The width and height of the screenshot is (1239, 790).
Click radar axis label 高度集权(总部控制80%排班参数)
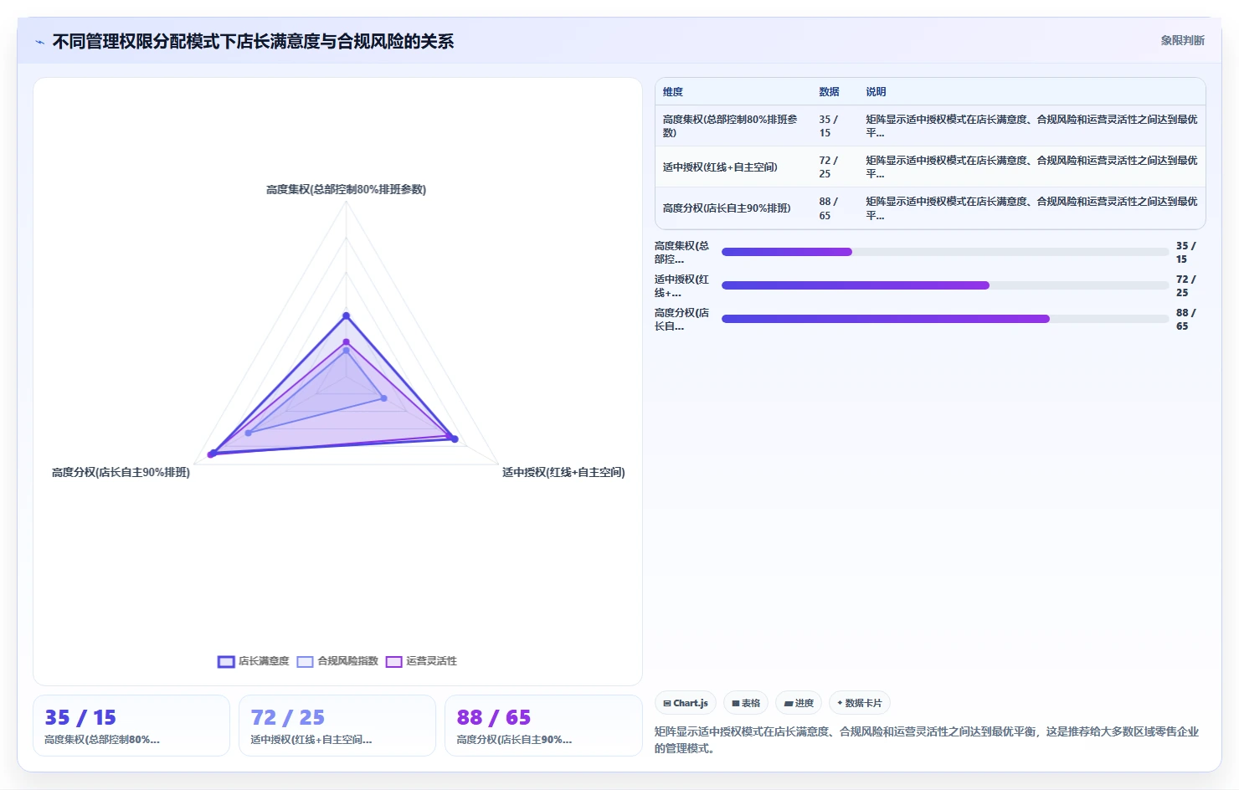tap(346, 190)
